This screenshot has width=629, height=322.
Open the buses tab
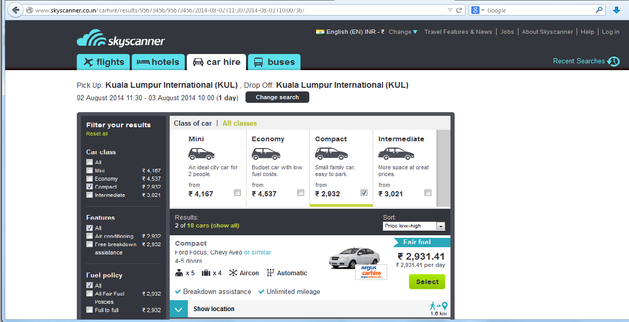[x=274, y=62]
